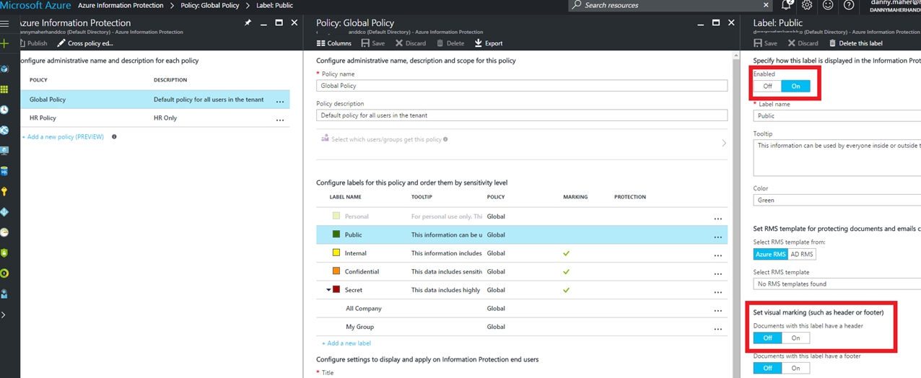921x378 pixels.
Task: Expand the sidebar with the chevron arrow
Action: (4, 315)
